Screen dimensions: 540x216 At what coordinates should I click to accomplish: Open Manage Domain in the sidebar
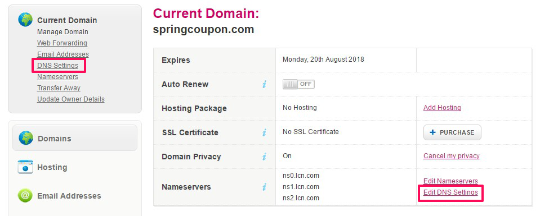tap(63, 31)
